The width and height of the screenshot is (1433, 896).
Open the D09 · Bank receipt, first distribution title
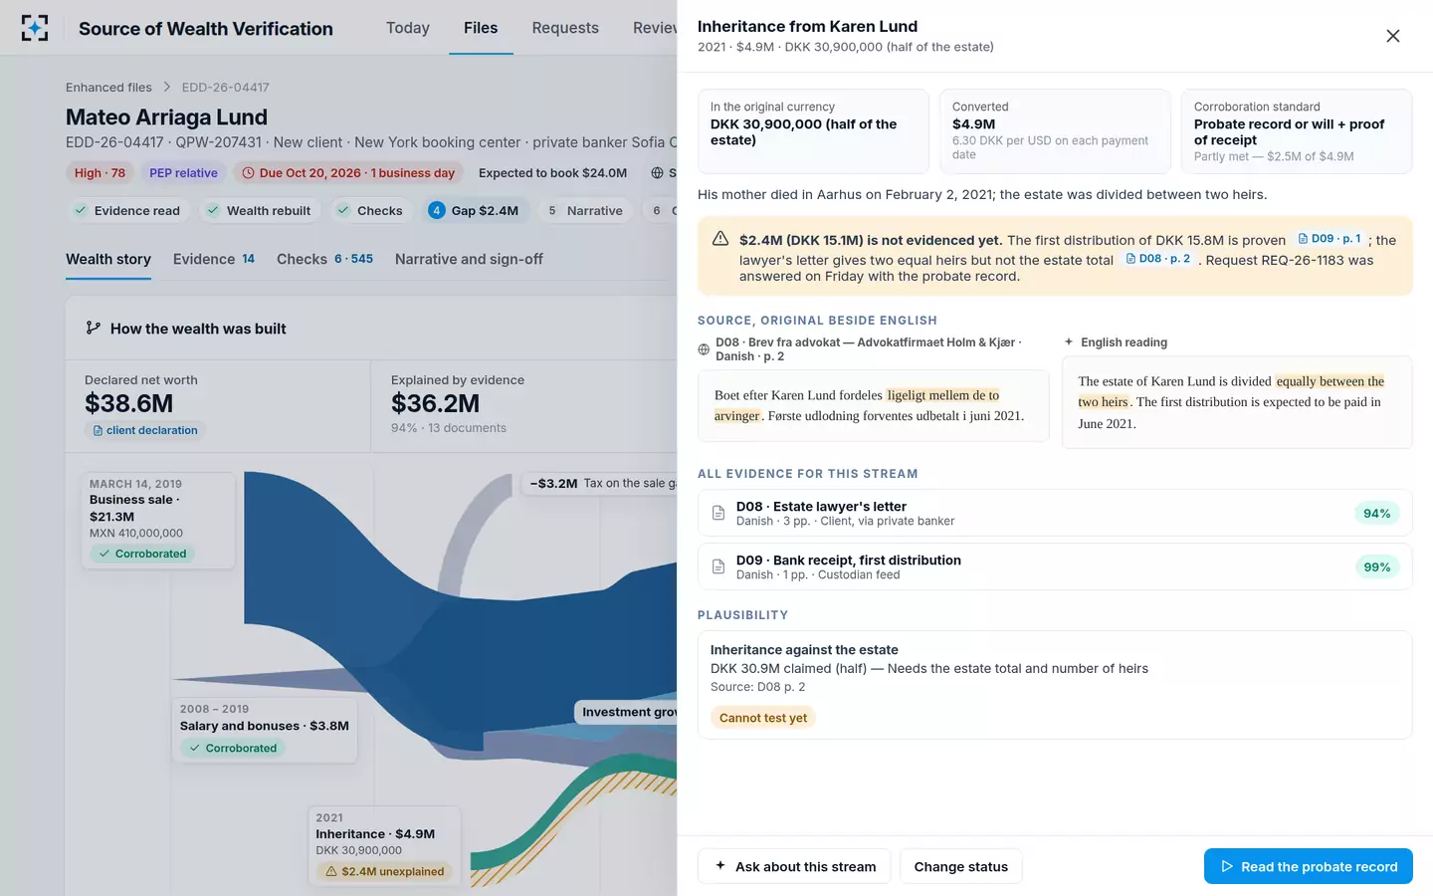tap(849, 560)
